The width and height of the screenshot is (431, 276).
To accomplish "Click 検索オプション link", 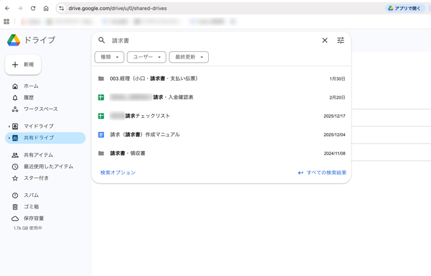I will [x=118, y=172].
